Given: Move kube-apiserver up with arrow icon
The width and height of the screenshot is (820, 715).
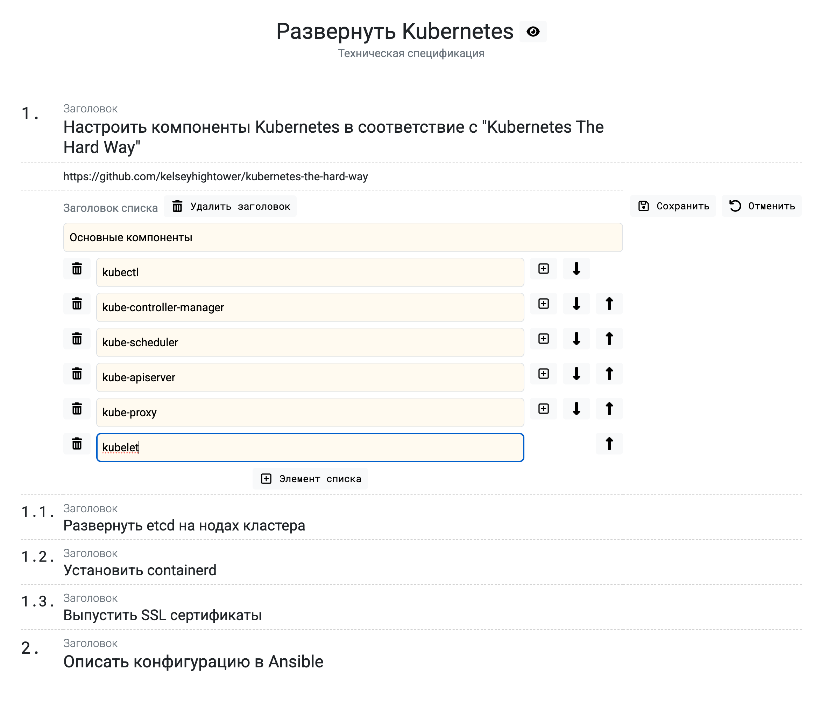Looking at the screenshot, I should (609, 374).
